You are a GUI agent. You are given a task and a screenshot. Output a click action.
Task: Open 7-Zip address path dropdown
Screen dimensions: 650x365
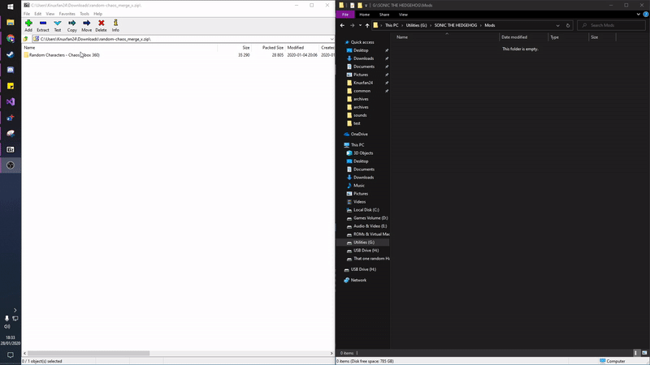point(332,39)
